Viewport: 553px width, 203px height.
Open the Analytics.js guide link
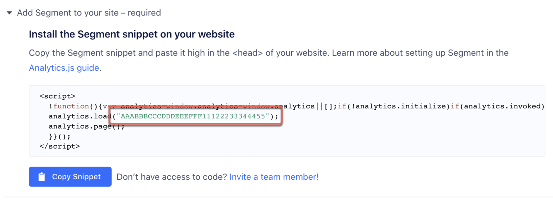(64, 68)
